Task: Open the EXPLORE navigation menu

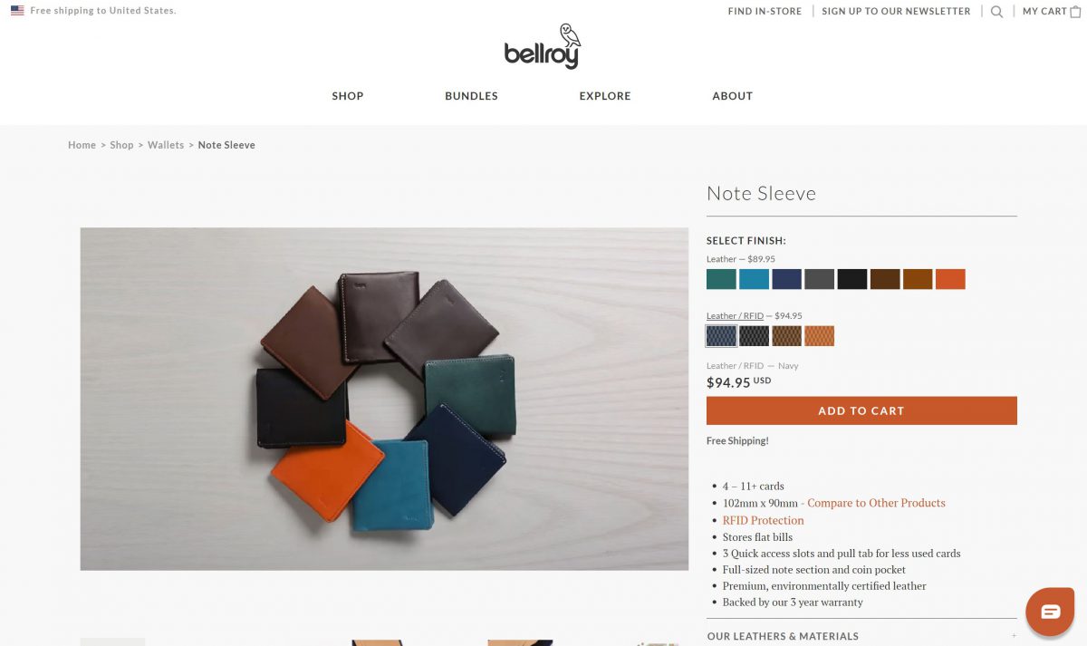Action: pos(605,96)
